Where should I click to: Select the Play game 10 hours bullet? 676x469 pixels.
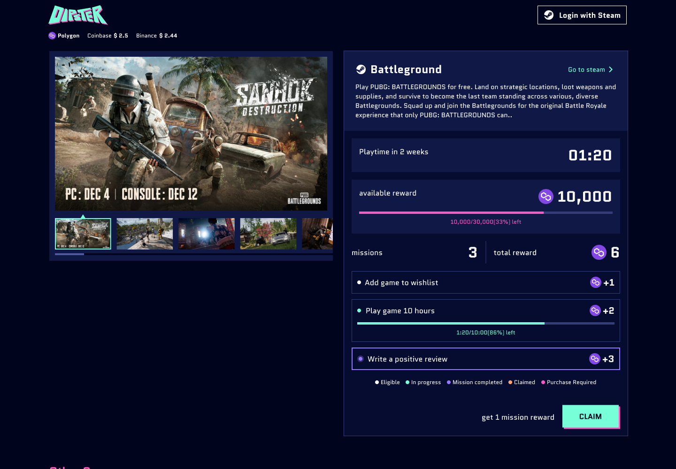tap(359, 310)
